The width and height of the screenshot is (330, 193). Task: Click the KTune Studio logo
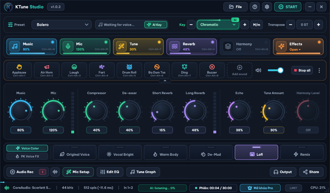8,7
